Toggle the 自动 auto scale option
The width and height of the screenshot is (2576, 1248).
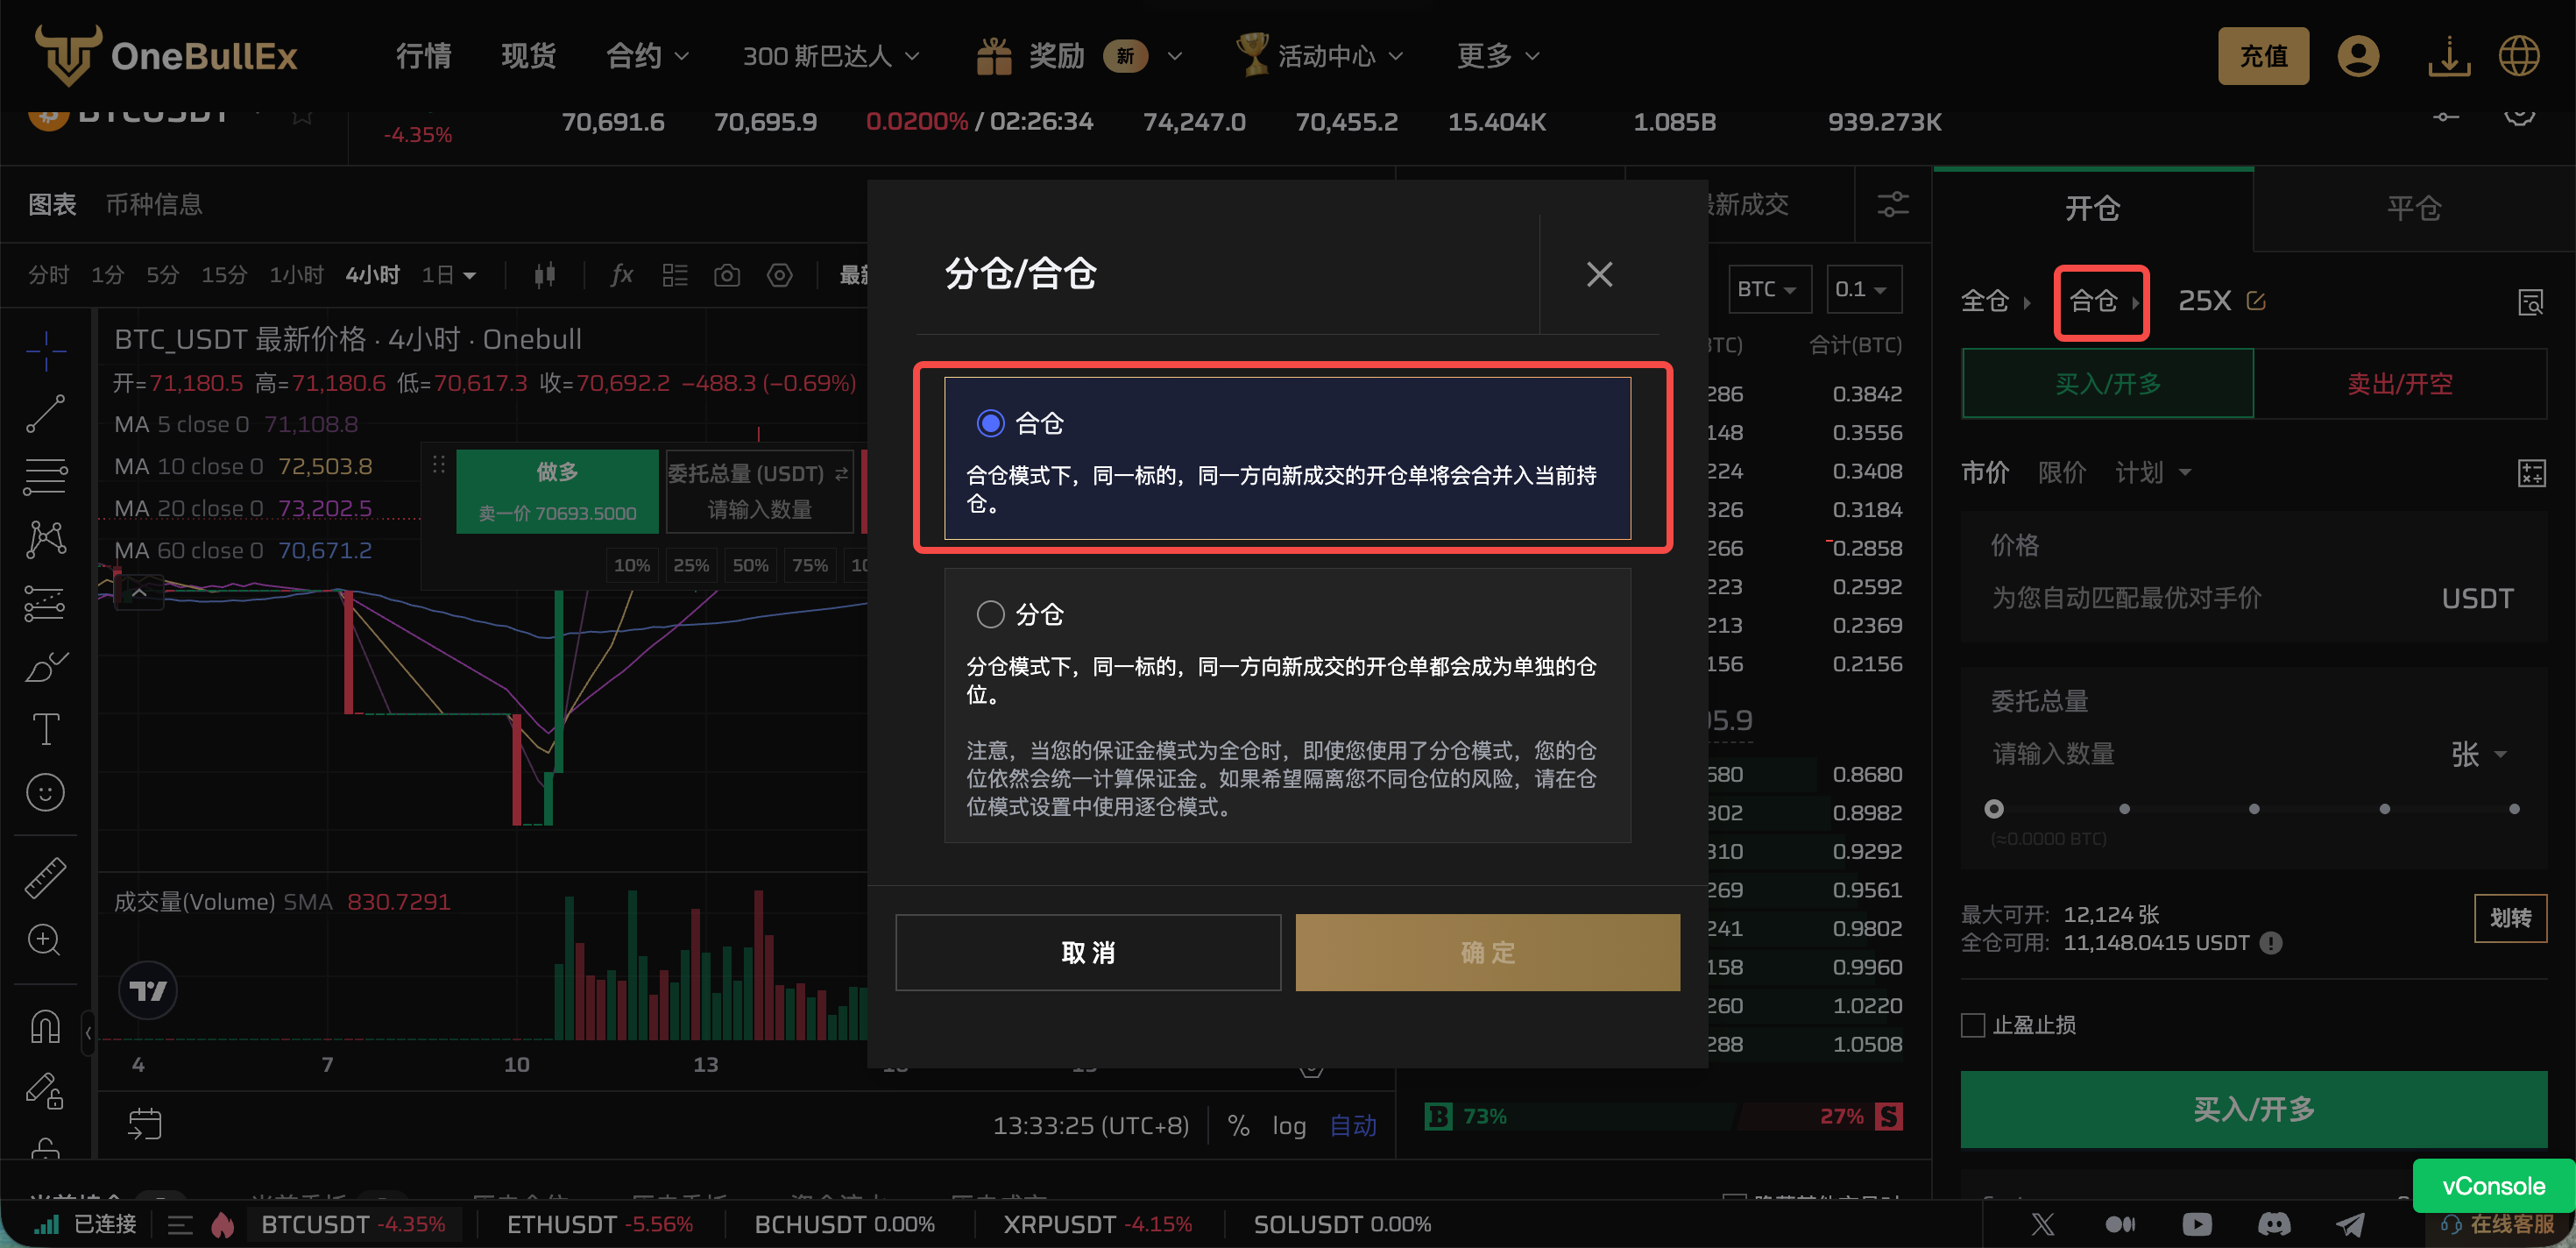(x=1353, y=1126)
